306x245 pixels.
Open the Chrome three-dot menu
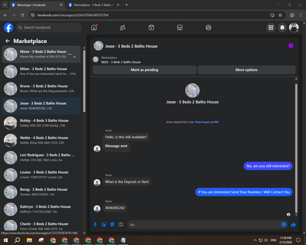click(x=300, y=15)
